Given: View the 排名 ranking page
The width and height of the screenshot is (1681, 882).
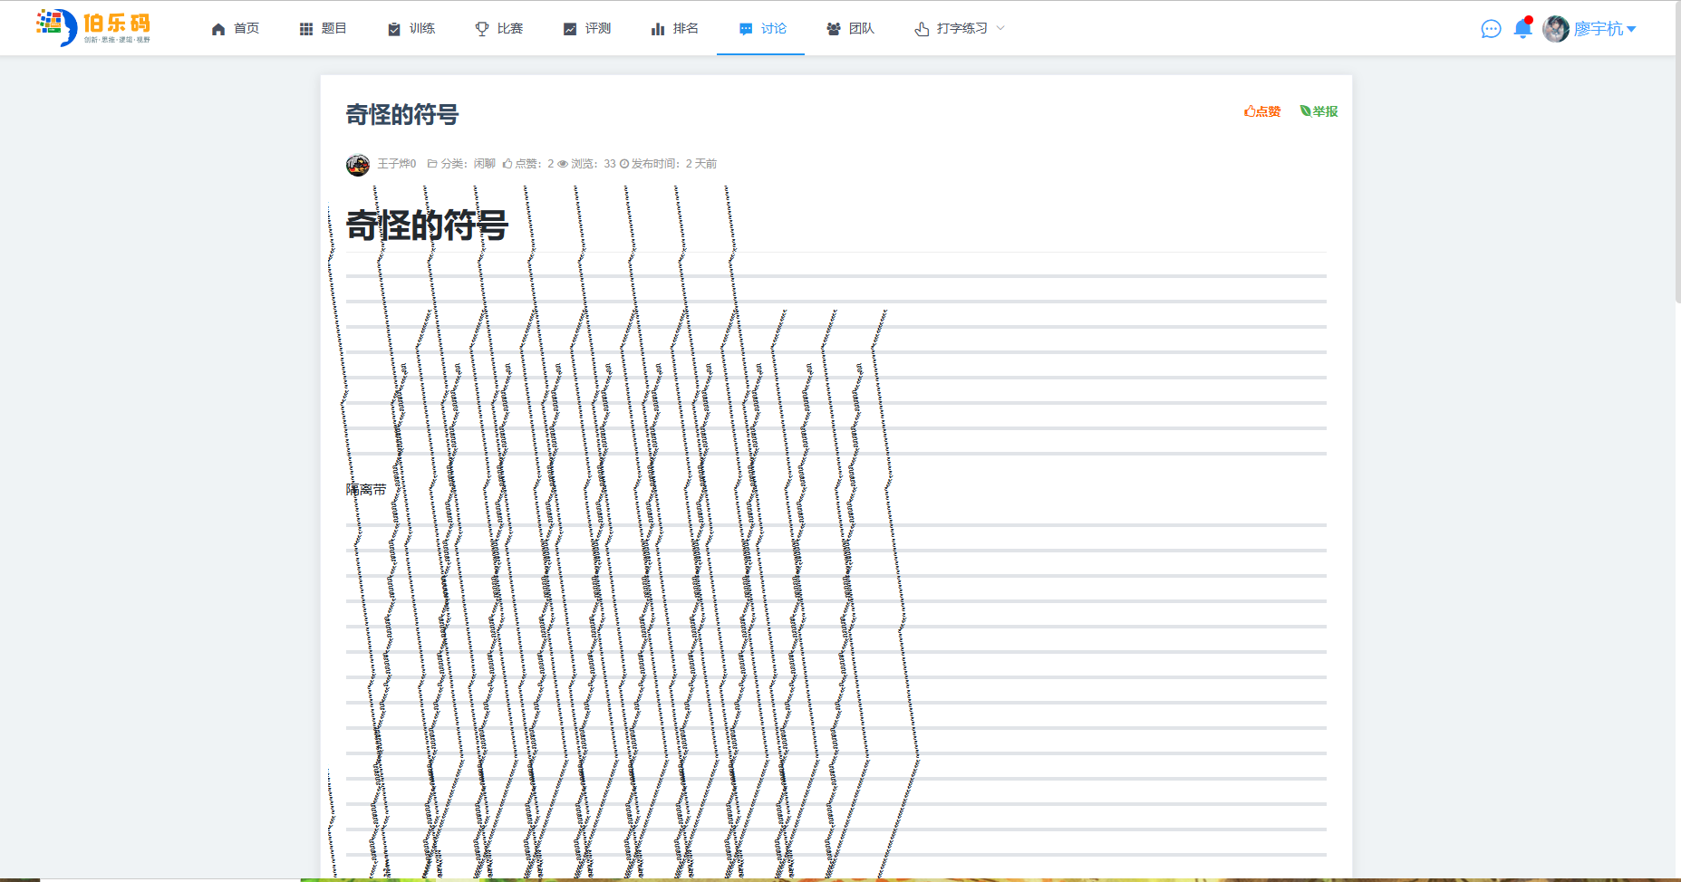Looking at the screenshot, I should 675,29.
